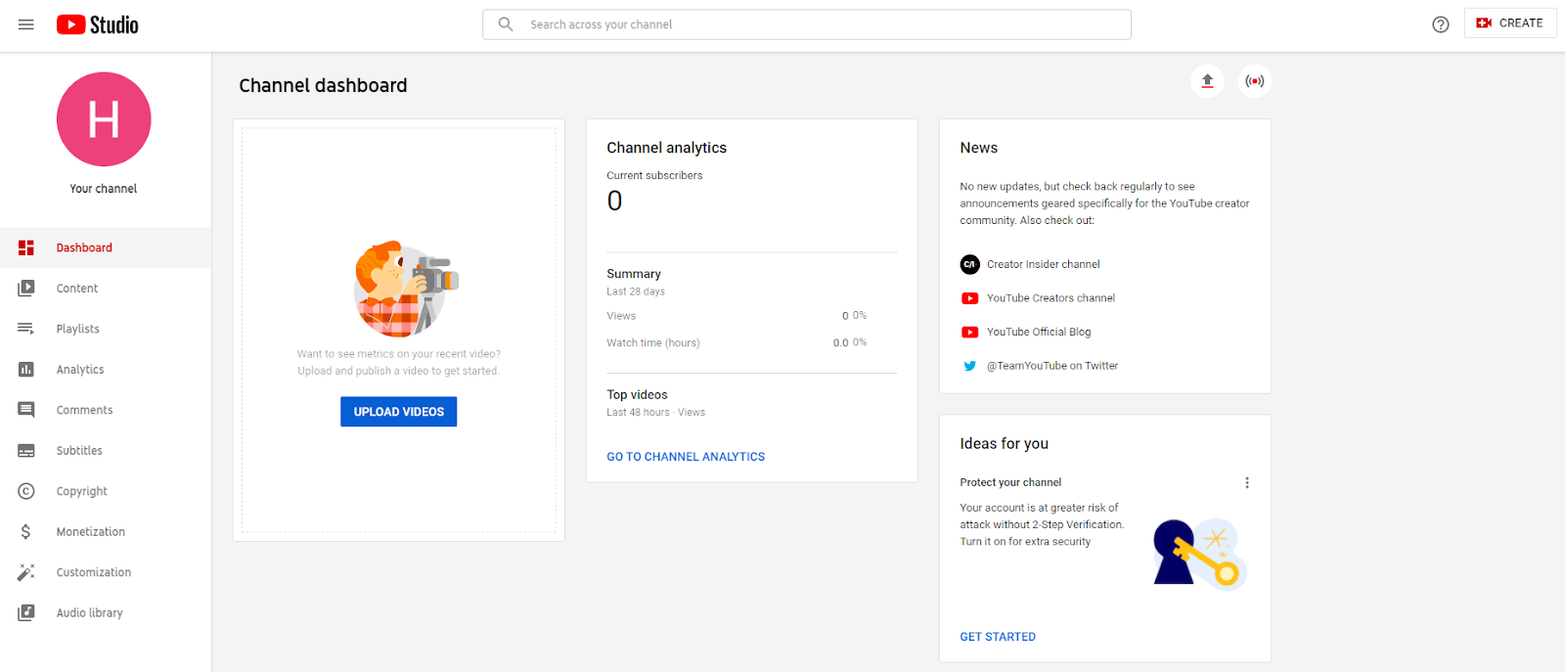Focus the Search across your channel field

822,24
